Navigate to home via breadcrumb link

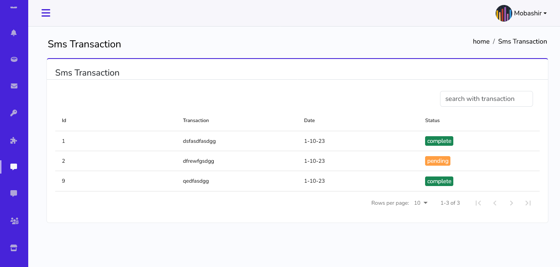(x=481, y=42)
